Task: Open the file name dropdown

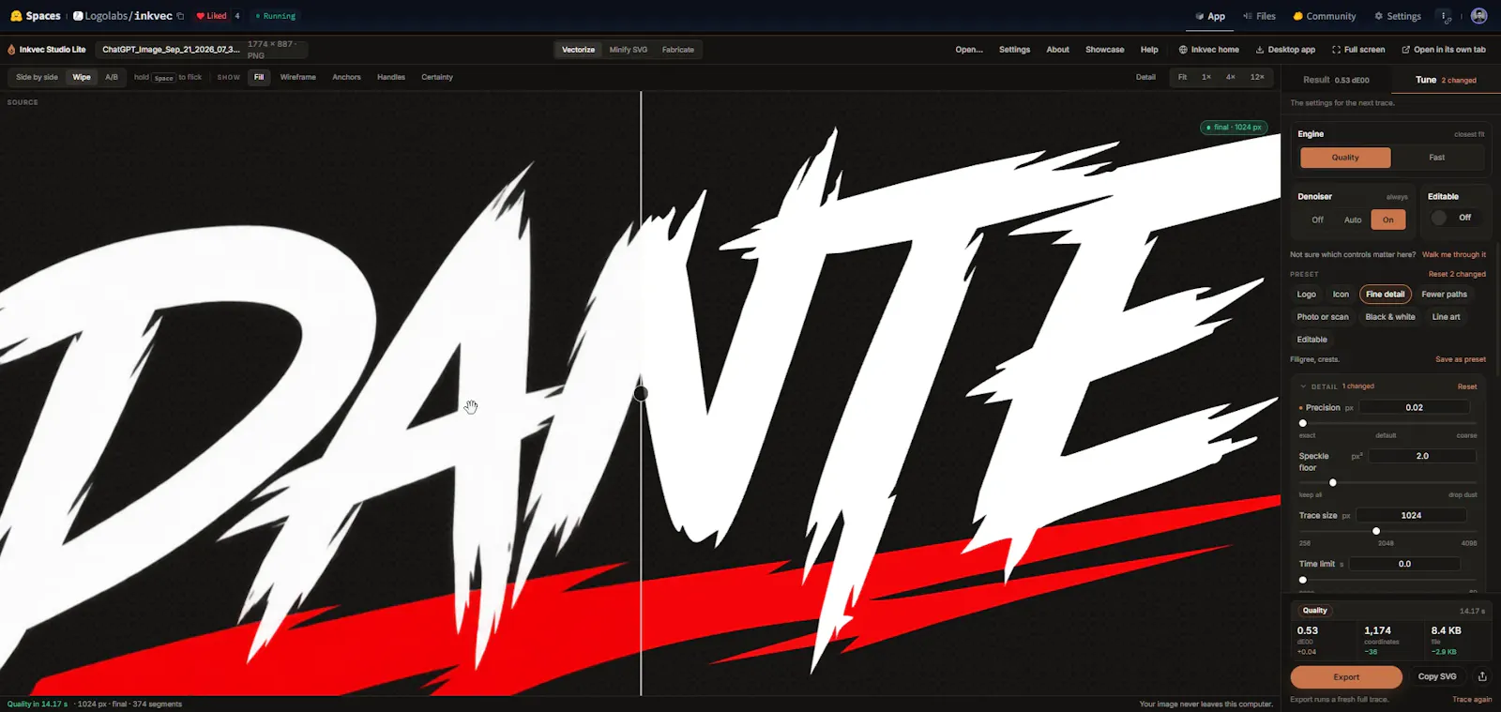Action: 203,50
